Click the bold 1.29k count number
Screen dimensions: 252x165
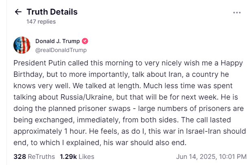pyautogui.click(x=68, y=156)
